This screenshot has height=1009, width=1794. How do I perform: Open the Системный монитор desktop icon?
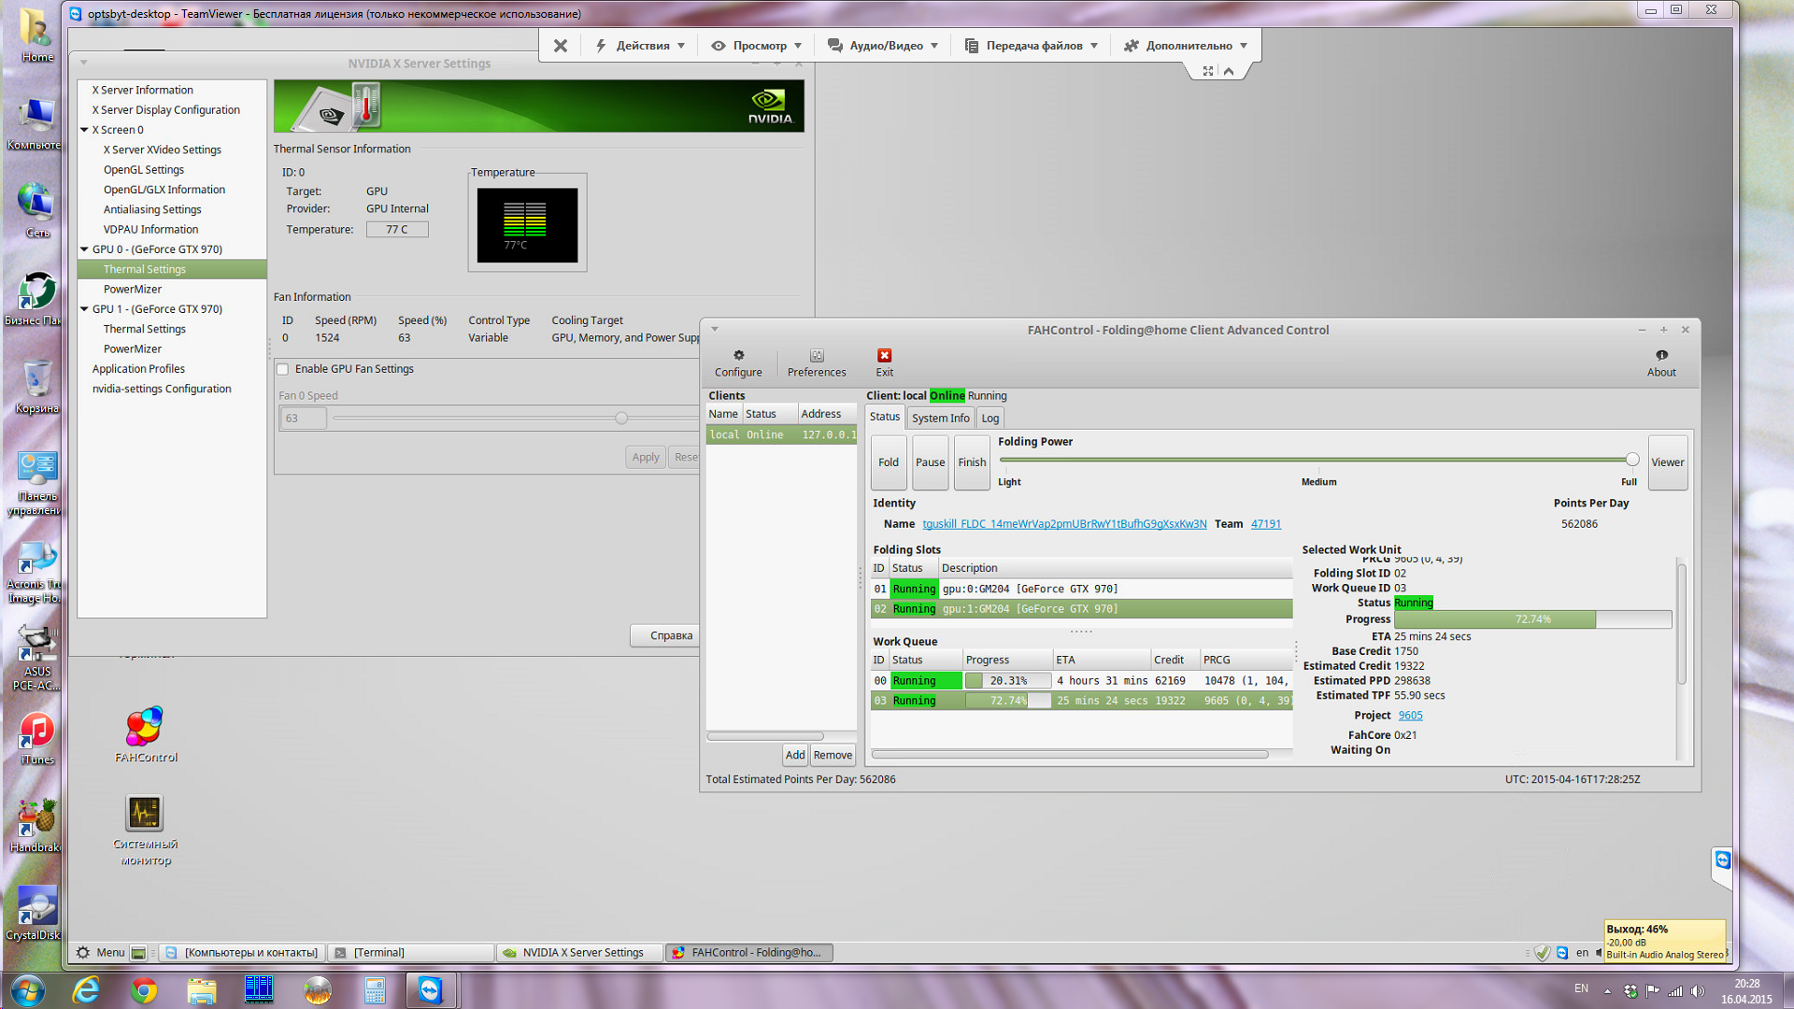(145, 814)
